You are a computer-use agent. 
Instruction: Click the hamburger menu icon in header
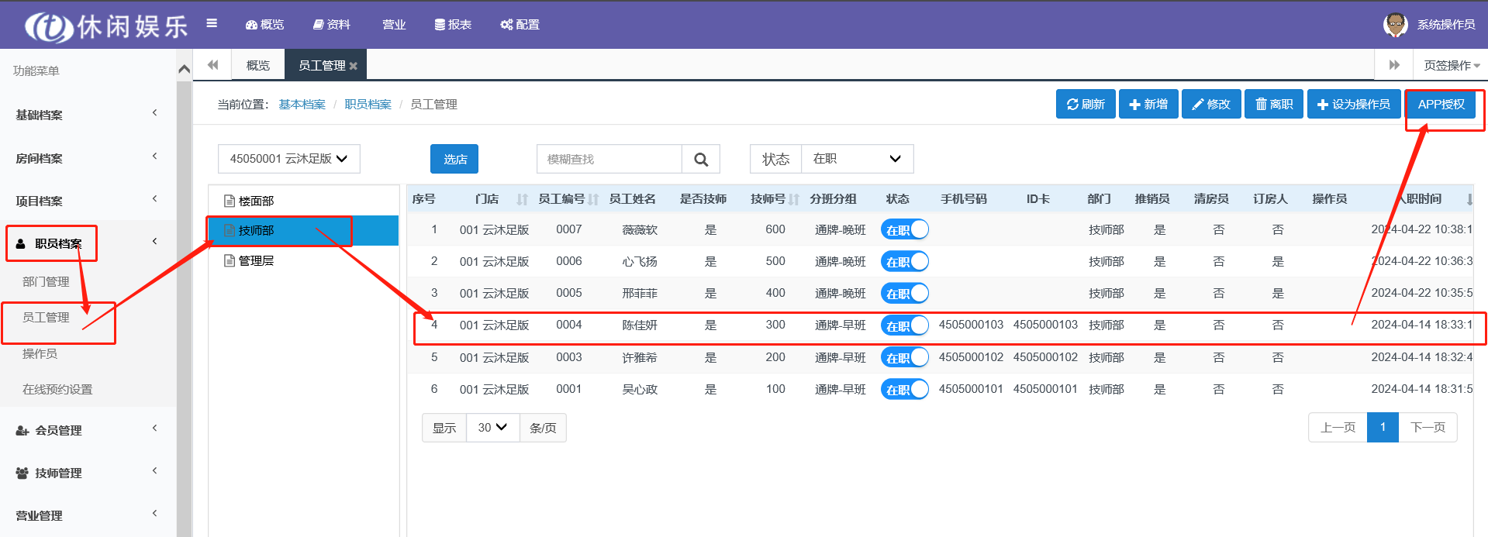(212, 23)
